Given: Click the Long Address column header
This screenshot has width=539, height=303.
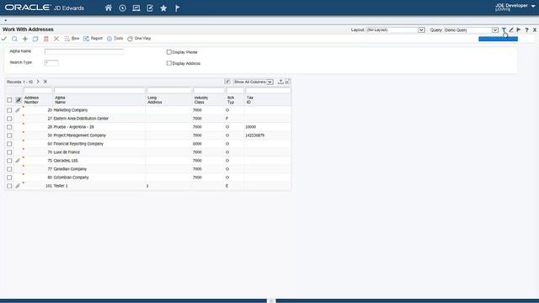Looking at the screenshot, I should [x=155, y=100].
